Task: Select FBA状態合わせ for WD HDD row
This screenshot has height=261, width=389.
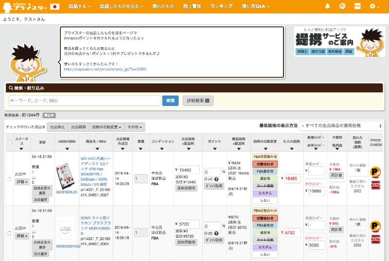Action: pos(265,157)
